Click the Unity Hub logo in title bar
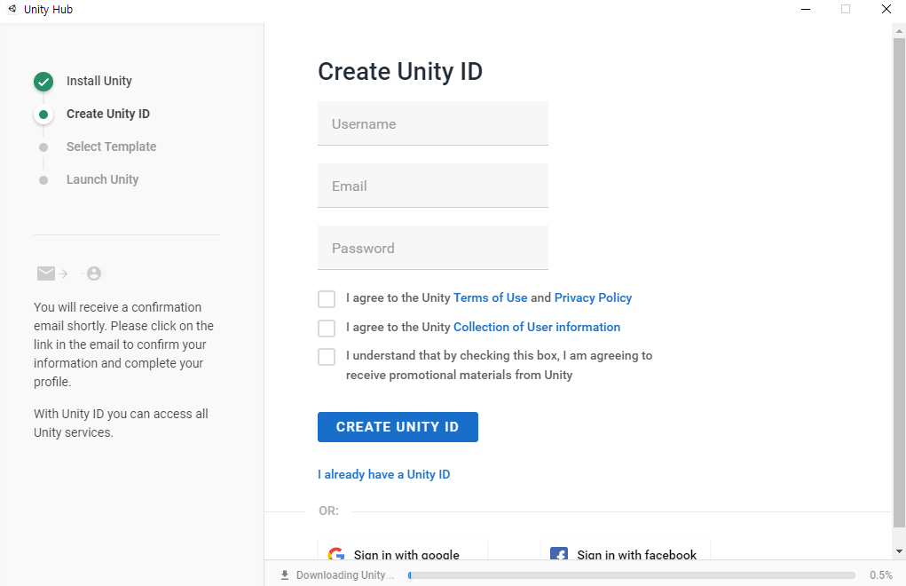 pyautogui.click(x=12, y=9)
